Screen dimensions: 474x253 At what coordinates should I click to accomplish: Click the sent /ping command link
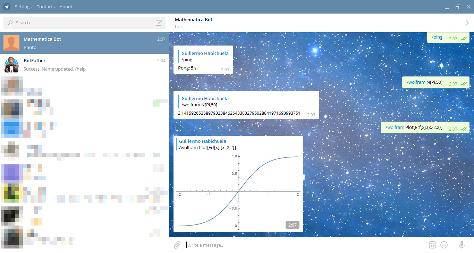click(437, 37)
